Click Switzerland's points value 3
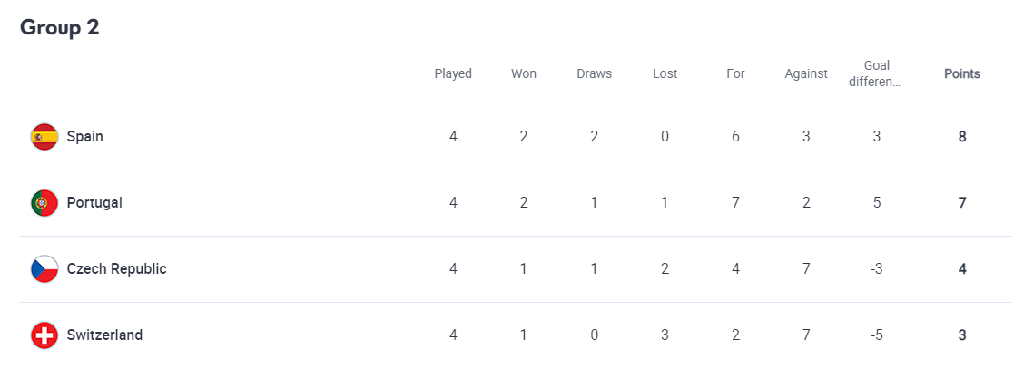Screen dimensions: 1024x369 coord(962,335)
